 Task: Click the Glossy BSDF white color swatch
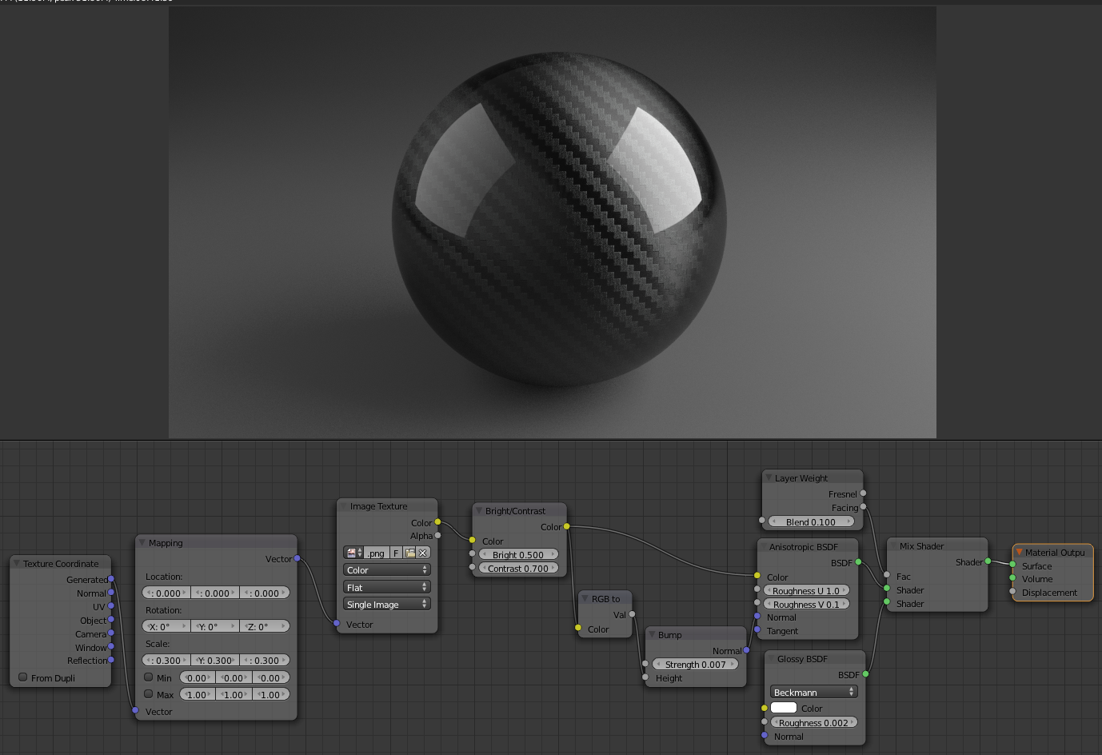(784, 708)
